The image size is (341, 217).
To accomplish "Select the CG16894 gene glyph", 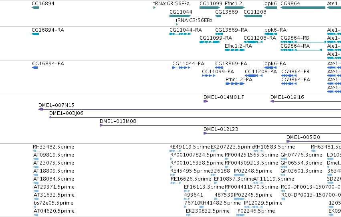I will (x=35, y=8).
